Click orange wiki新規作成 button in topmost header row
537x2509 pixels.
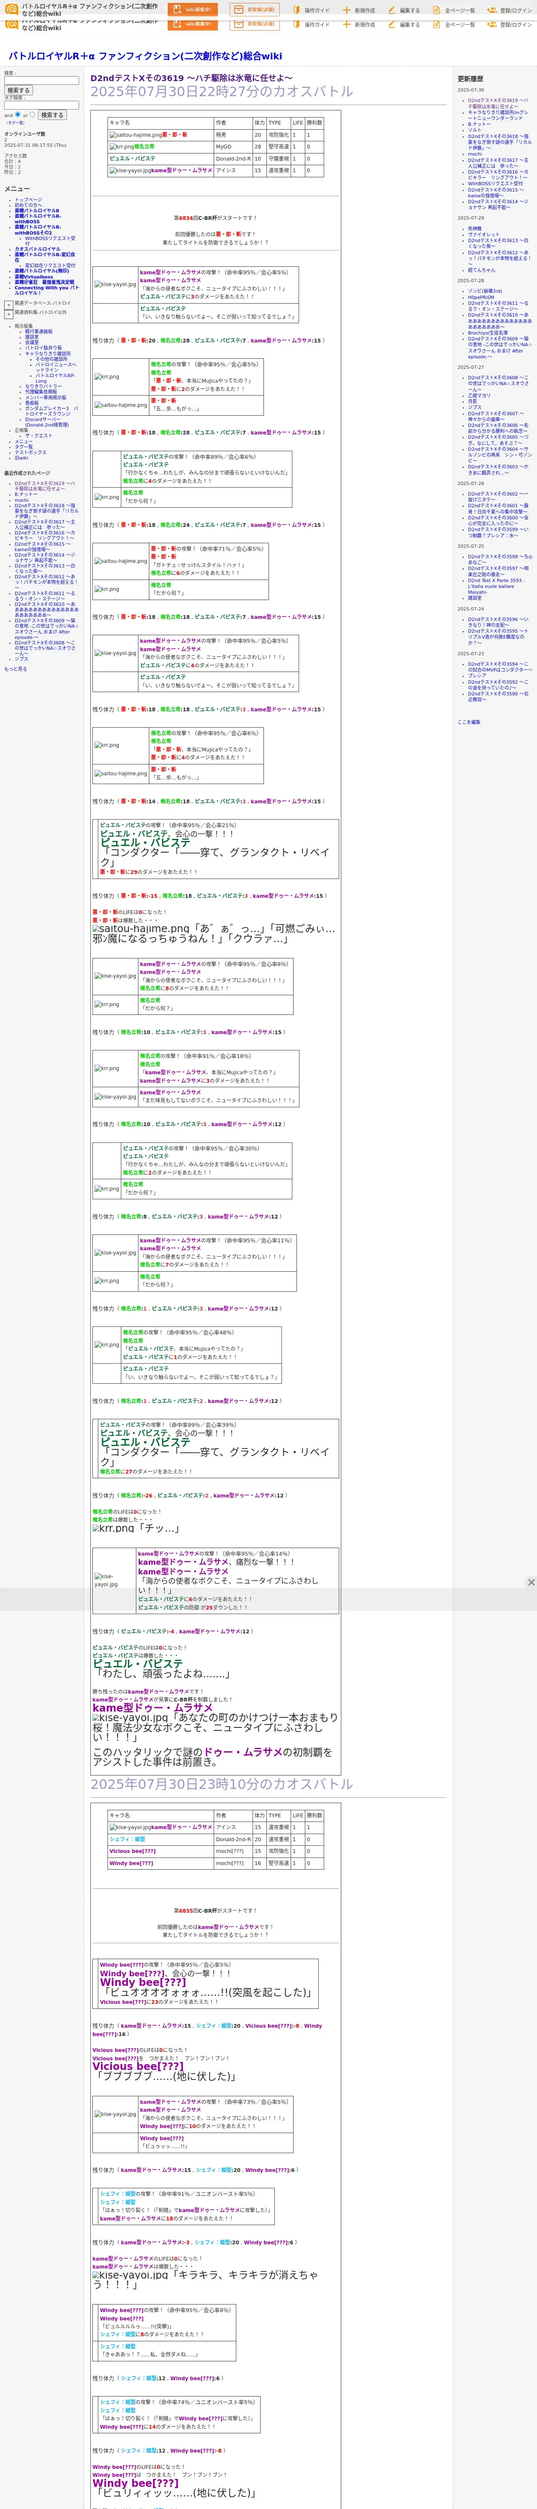(x=193, y=10)
